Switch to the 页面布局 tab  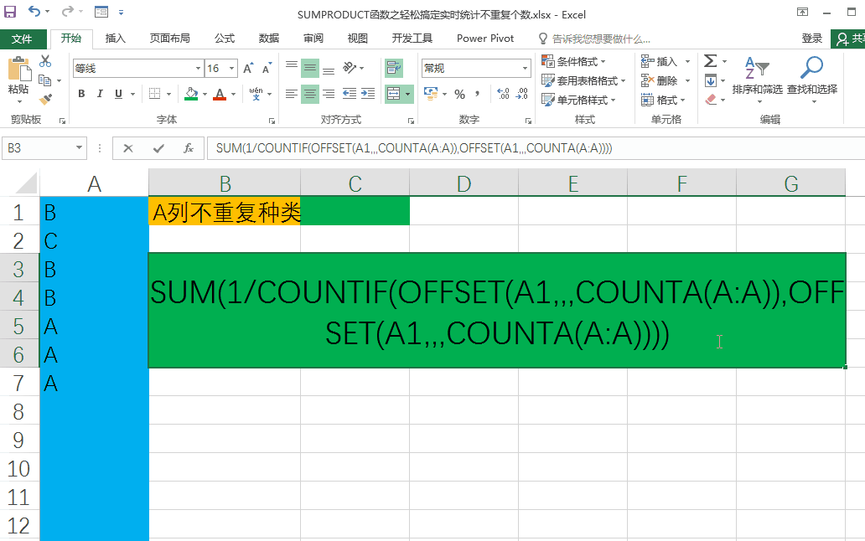click(x=169, y=38)
